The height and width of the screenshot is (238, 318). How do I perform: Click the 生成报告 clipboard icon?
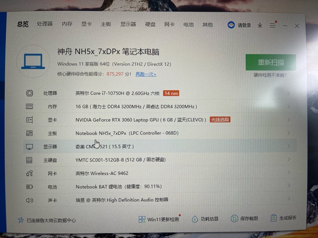(273, 218)
